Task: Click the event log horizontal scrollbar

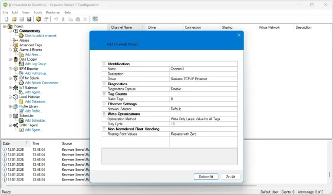Action: (x=131, y=185)
